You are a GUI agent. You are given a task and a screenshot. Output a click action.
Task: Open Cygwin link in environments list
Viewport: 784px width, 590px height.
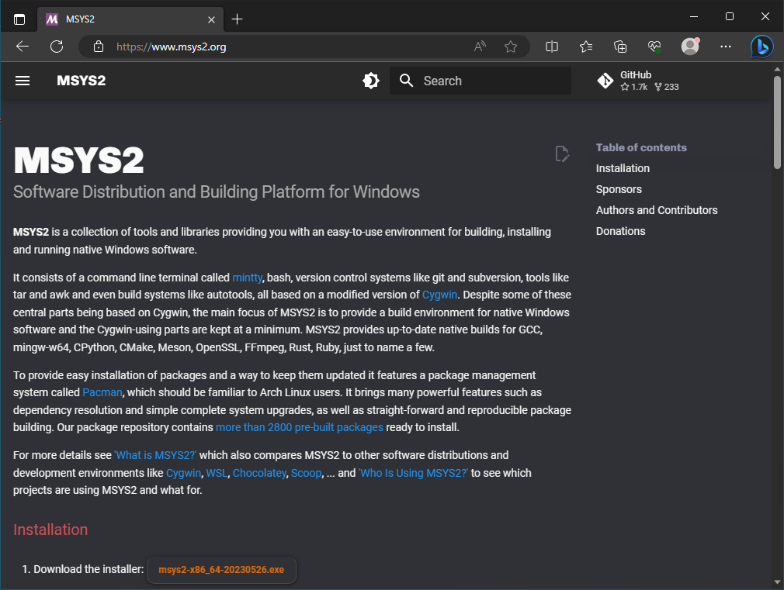click(x=183, y=473)
